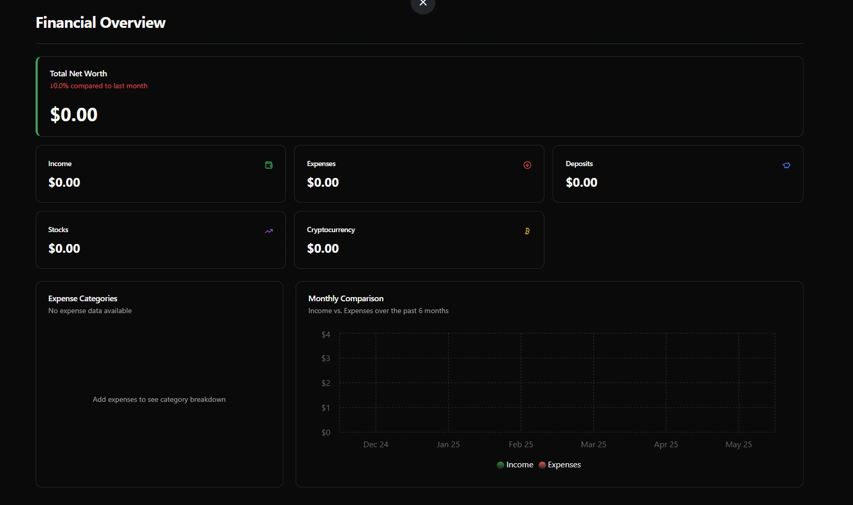This screenshot has width=853, height=505.
Task: Select the Expenses summary card title
Action: click(x=321, y=164)
